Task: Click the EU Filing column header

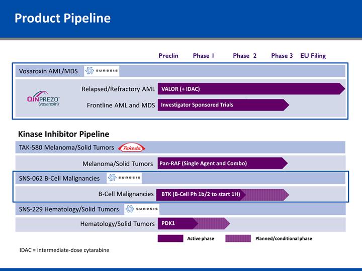Action: pyautogui.click(x=313, y=56)
